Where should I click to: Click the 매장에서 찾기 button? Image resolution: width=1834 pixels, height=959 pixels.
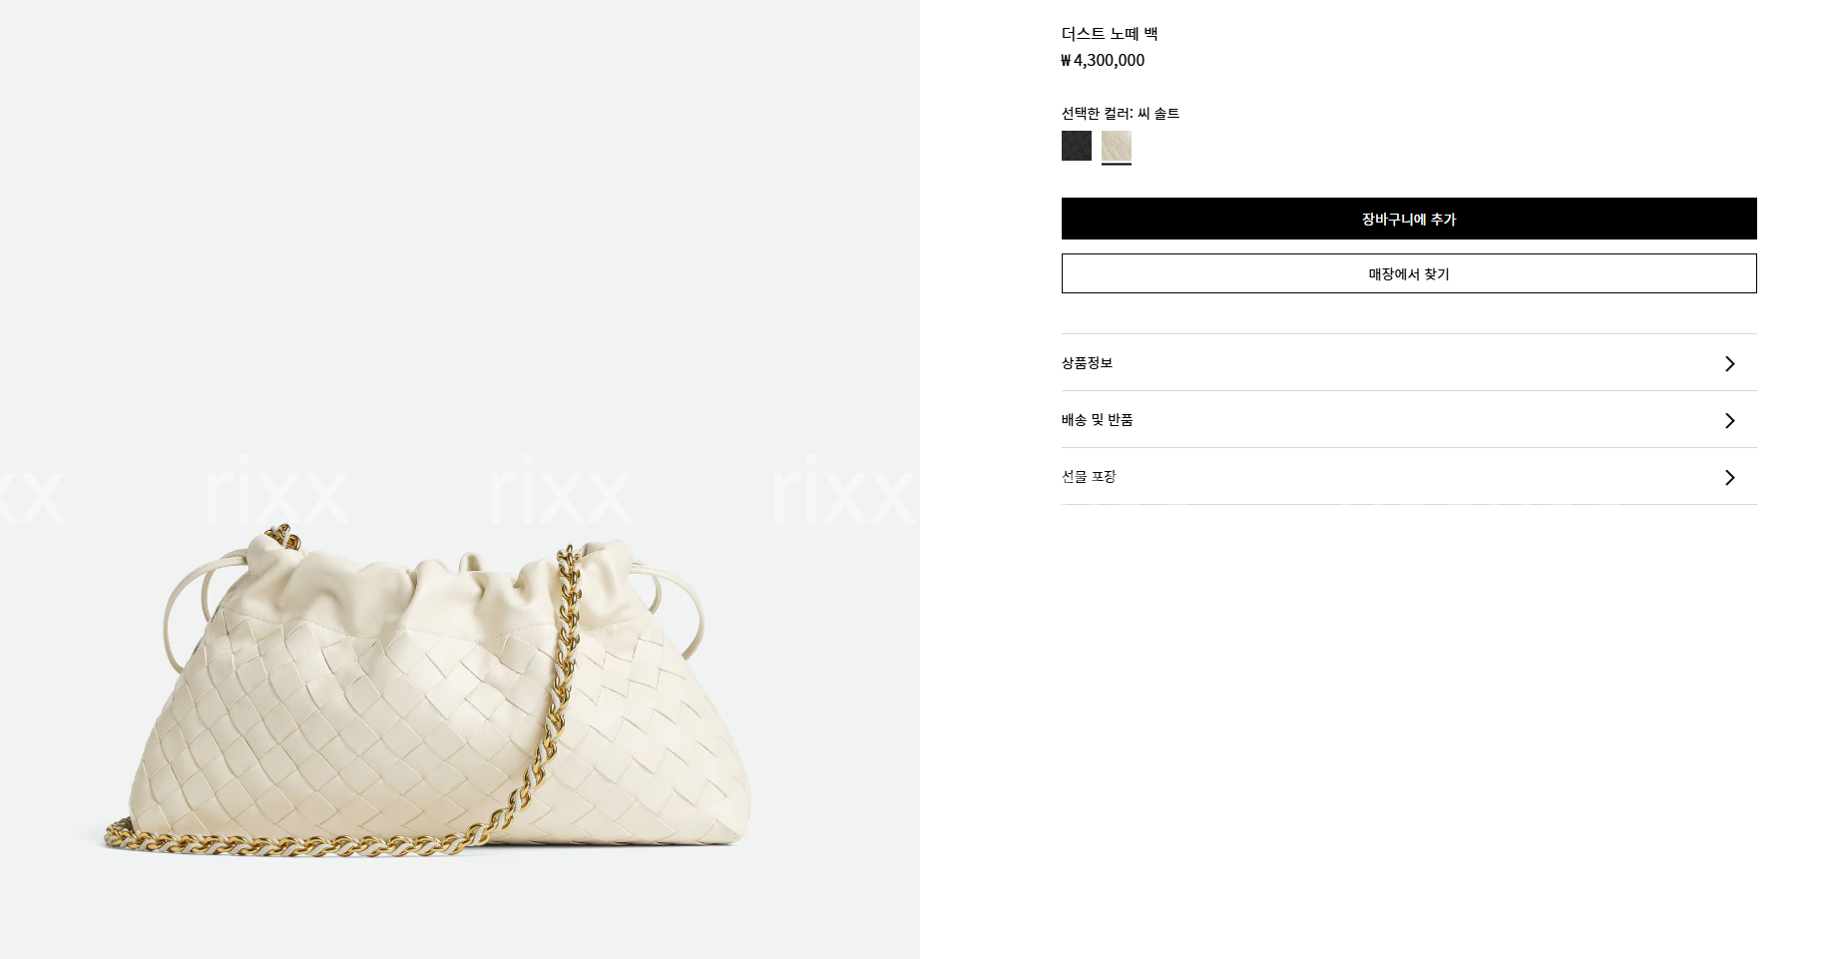click(1409, 273)
